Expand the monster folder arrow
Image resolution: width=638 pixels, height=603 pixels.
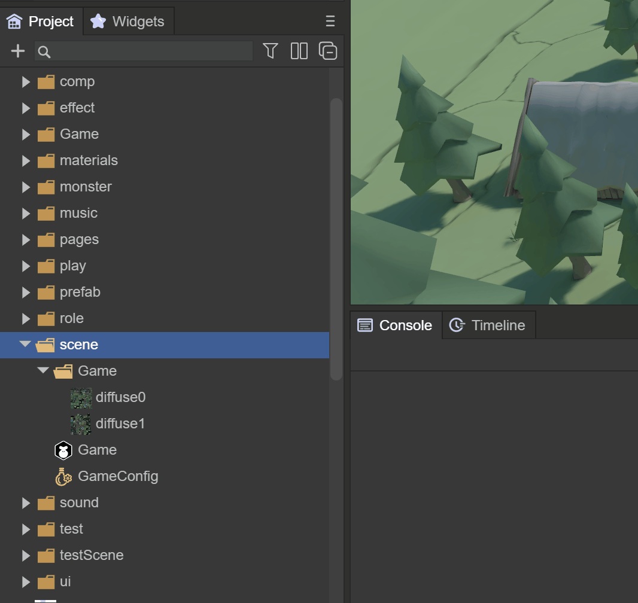pyautogui.click(x=26, y=187)
